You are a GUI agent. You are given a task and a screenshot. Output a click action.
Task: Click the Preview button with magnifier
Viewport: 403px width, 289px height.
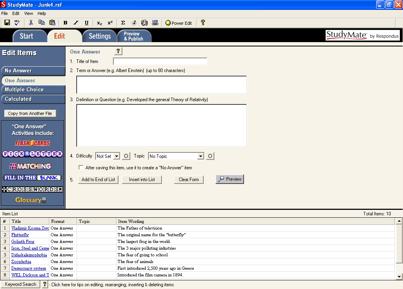point(230,179)
